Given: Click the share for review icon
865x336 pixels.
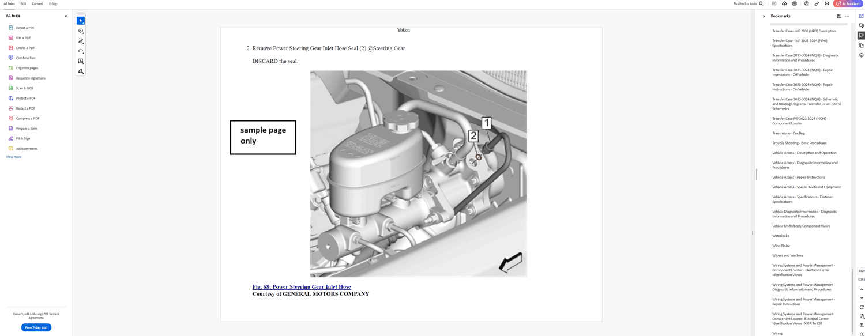Looking at the screenshot, I should (x=806, y=3).
